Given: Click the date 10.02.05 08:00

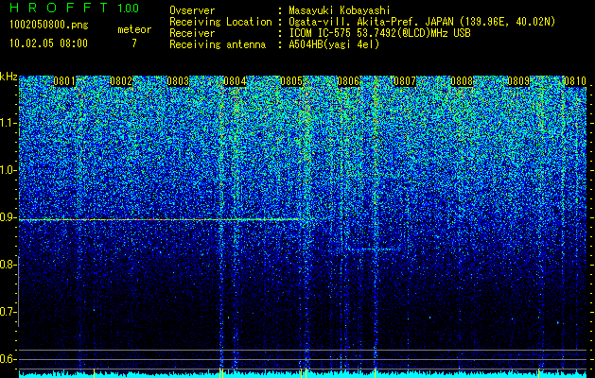Looking at the screenshot, I should pyautogui.click(x=48, y=43).
